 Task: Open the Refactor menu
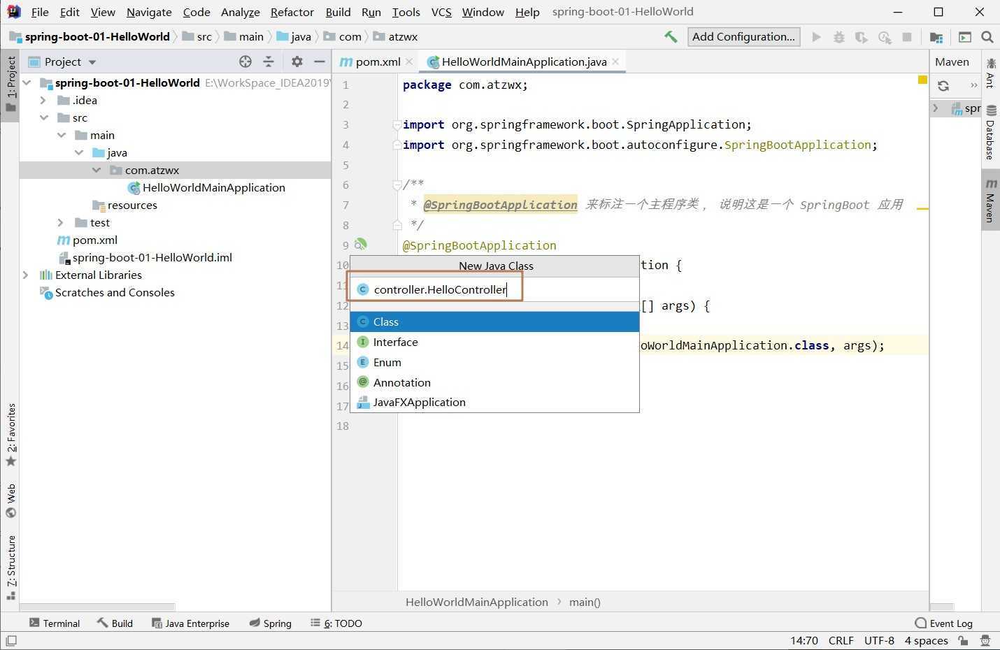click(x=292, y=12)
